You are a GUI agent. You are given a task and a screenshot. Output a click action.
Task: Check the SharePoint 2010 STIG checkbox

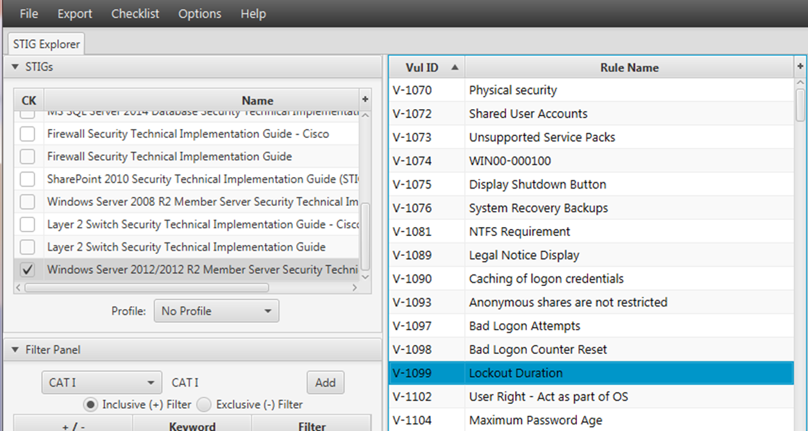(27, 179)
